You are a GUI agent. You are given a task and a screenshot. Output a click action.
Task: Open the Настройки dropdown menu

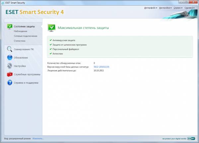(165, 8)
